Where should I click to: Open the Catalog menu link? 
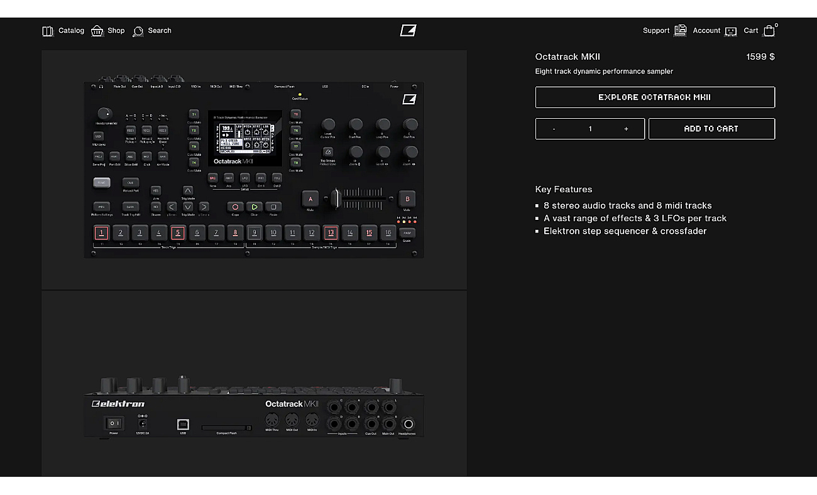coord(71,31)
